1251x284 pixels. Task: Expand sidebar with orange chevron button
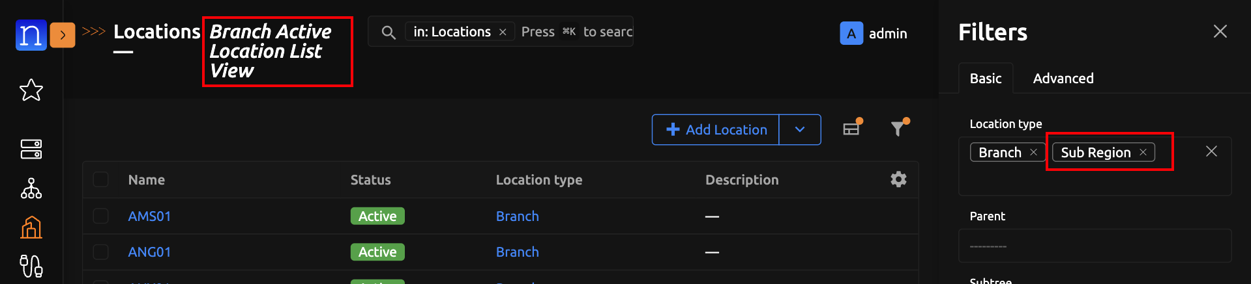[63, 34]
